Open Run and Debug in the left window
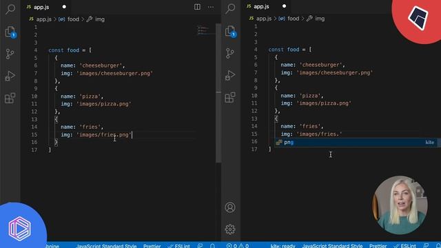The width and height of the screenshot is (441, 248). click(10, 76)
